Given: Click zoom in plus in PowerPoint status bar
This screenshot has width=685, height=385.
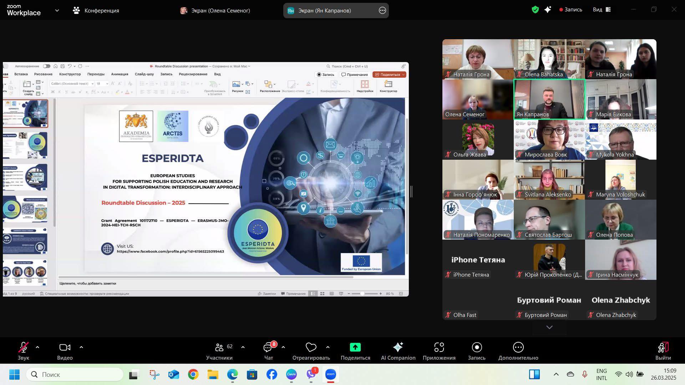Looking at the screenshot, I should [x=381, y=294].
